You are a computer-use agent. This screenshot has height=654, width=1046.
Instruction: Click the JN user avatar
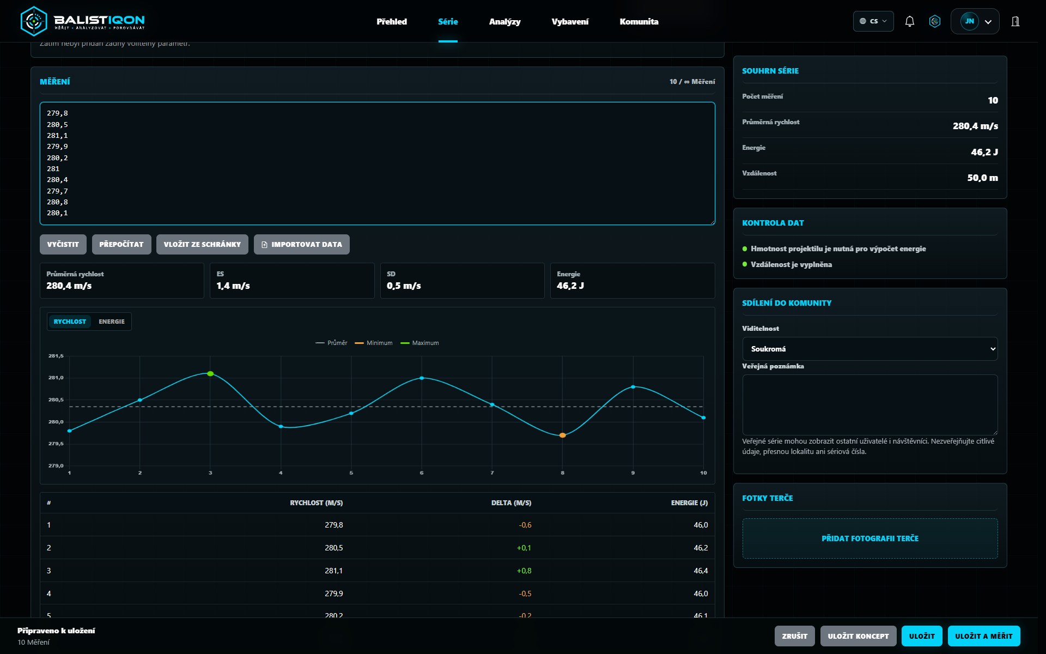969,21
